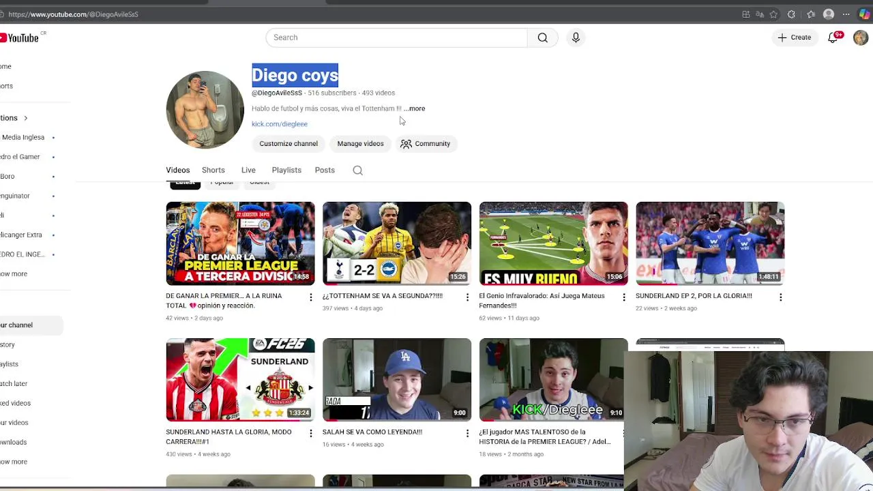
Task: Click the search magnifier button
Action: click(x=543, y=38)
